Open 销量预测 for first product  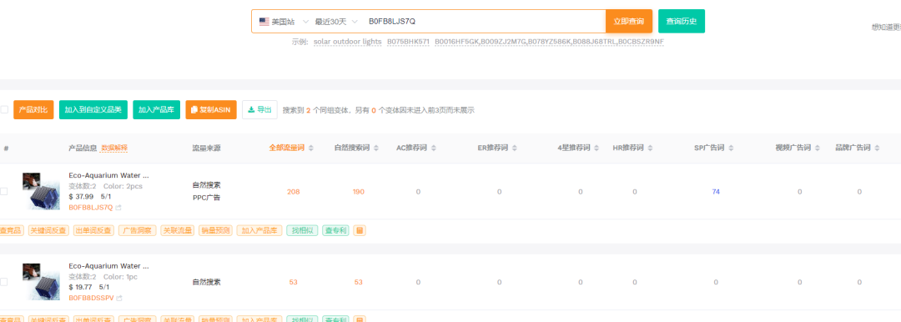pos(215,230)
